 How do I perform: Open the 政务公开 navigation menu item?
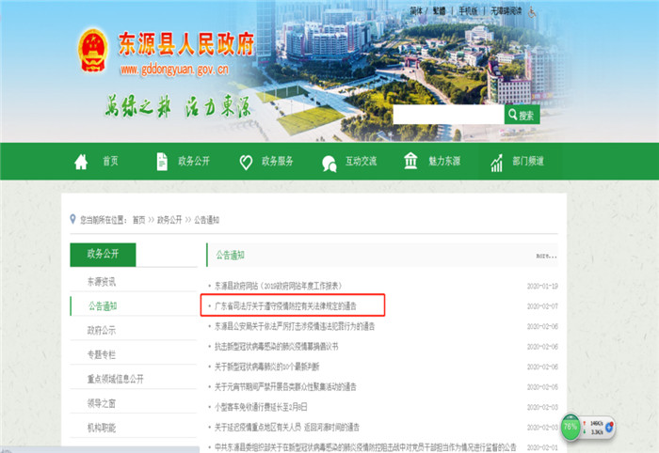194,161
